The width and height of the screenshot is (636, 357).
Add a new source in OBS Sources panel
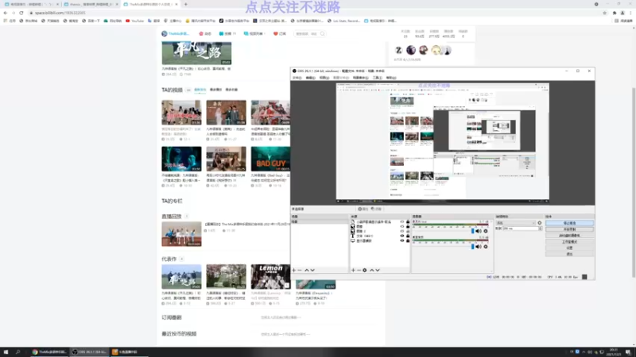click(353, 270)
